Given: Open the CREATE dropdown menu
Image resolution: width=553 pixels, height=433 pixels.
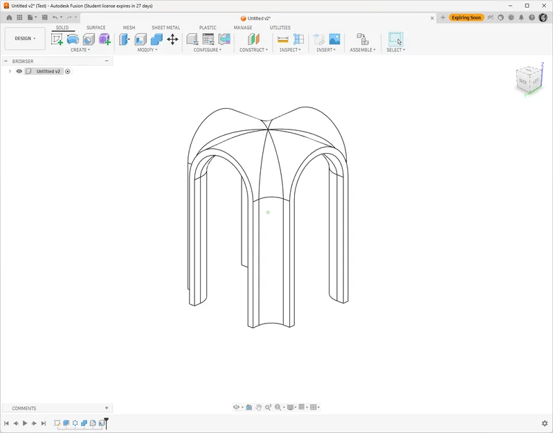Looking at the screenshot, I should coord(80,50).
